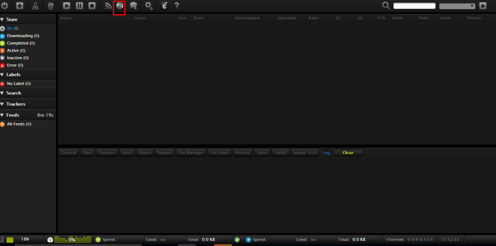Click the Create Torrent flask icon
The image size is (496, 246).
pyautogui.click(x=35, y=6)
